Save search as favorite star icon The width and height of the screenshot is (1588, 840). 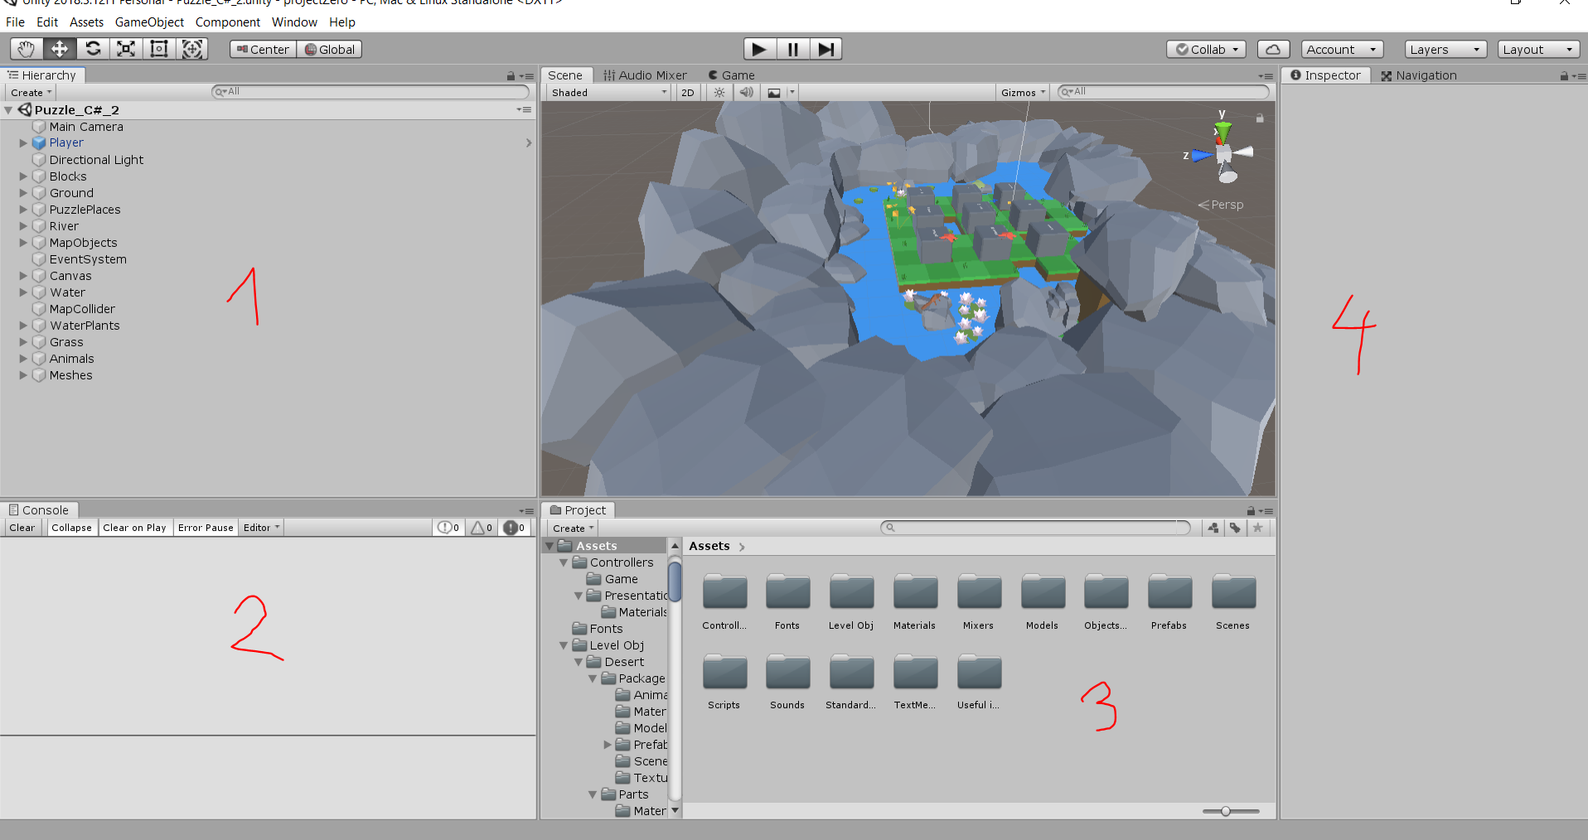(x=1257, y=528)
